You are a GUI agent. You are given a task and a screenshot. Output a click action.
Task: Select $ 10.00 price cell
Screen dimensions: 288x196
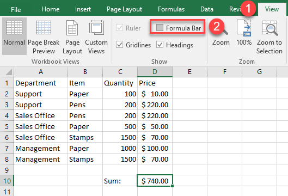155,94
